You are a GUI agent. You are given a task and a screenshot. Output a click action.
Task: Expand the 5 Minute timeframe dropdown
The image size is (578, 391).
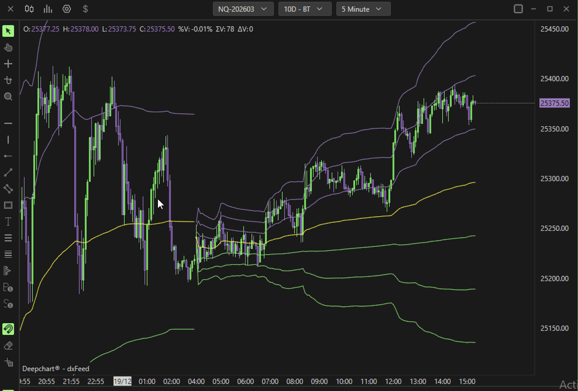pos(363,9)
